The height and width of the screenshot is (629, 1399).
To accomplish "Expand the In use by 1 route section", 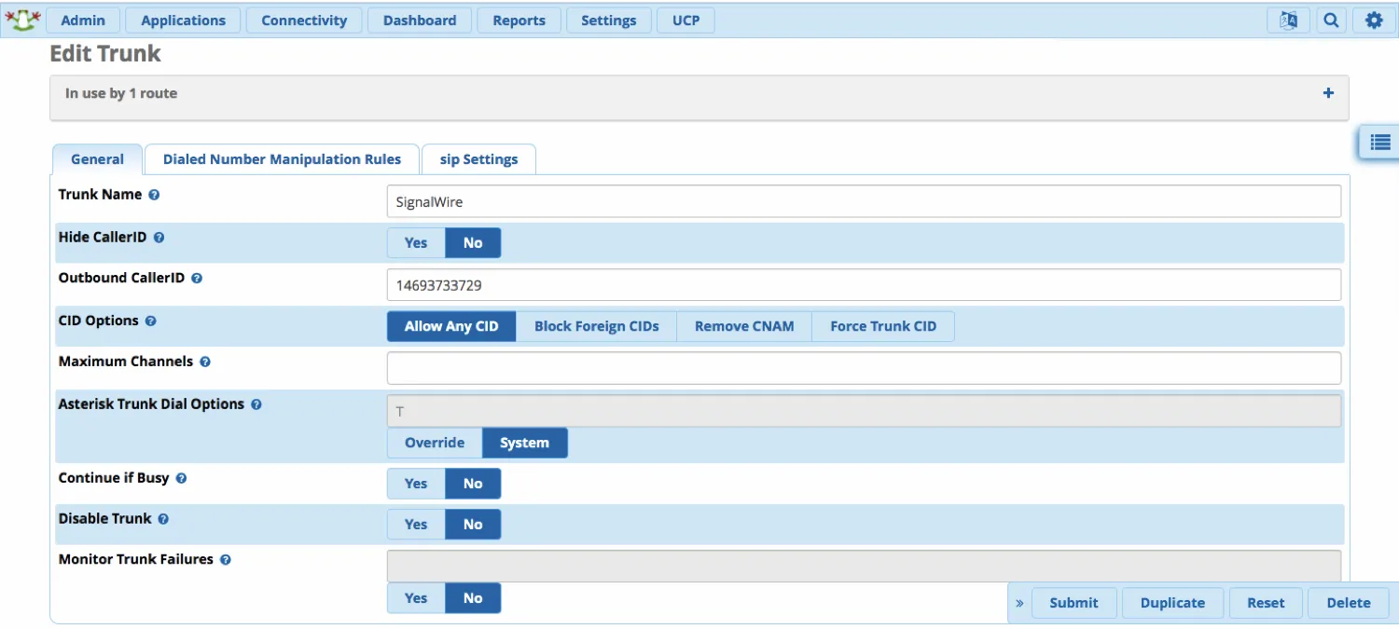I will 1328,92.
